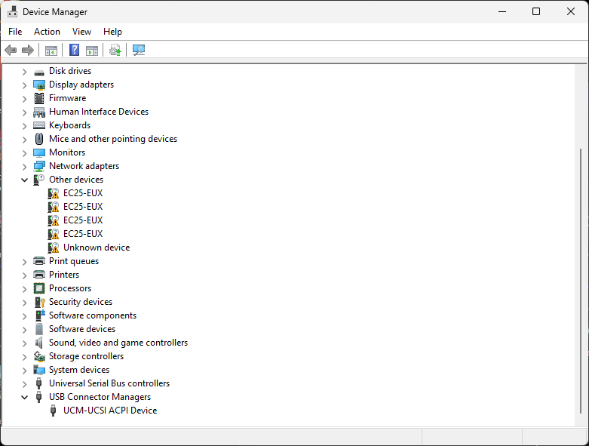Minimize the Device Manager window
The height and width of the screenshot is (446, 589).
[x=502, y=11]
